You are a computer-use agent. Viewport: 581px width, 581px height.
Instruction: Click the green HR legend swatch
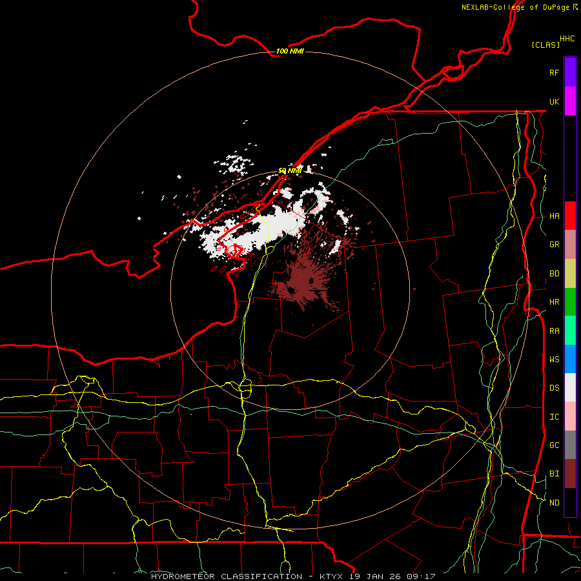click(x=570, y=302)
